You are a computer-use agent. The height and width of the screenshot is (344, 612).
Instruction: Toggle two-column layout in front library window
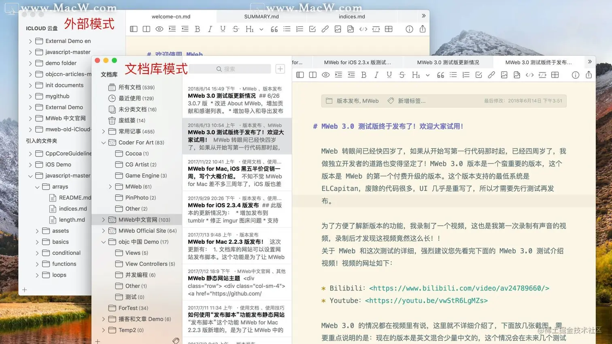(x=312, y=75)
